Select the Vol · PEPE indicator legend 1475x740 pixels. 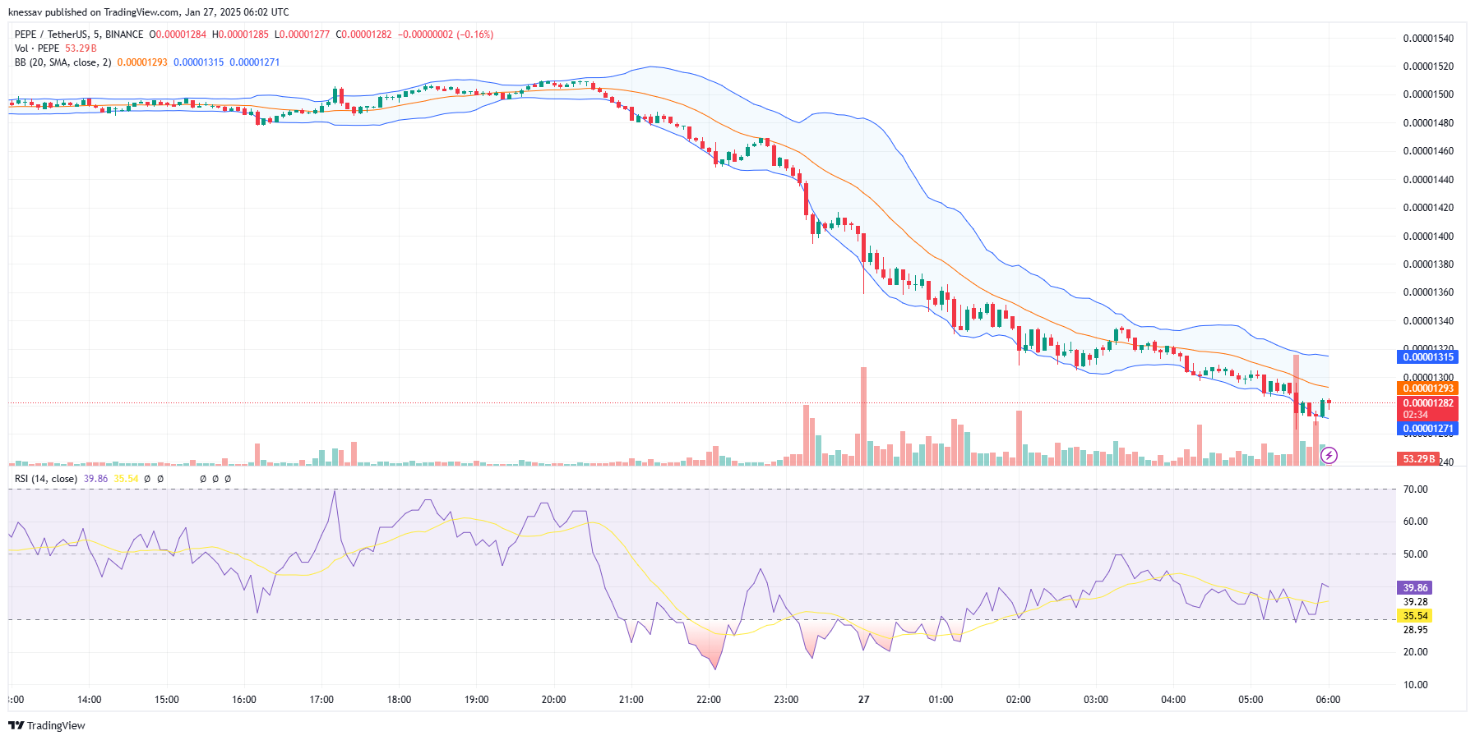click(x=37, y=48)
